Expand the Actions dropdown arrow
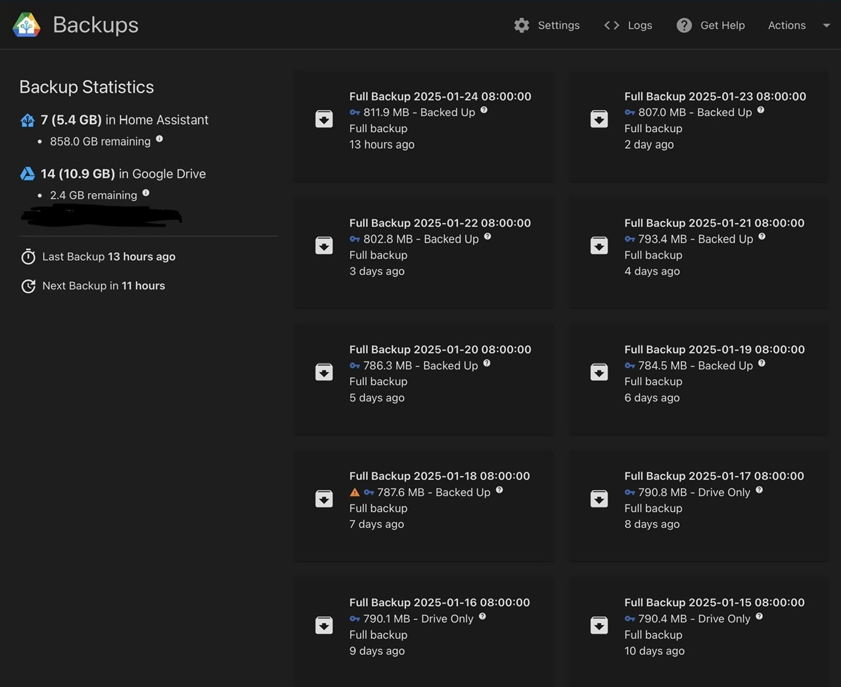Image resolution: width=841 pixels, height=687 pixels. click(827, 25)
